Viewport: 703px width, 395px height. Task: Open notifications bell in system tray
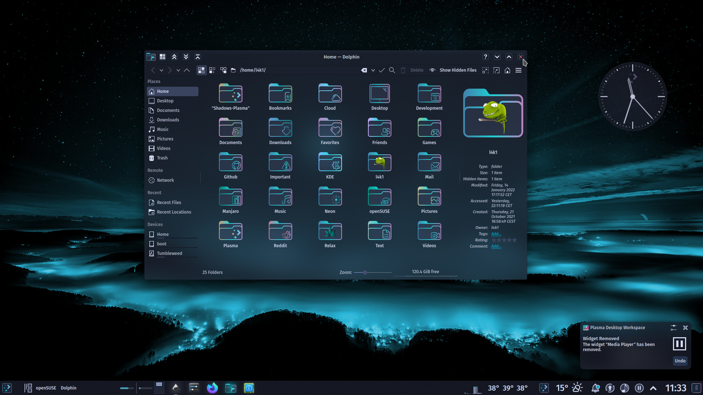tap(596, 388)
